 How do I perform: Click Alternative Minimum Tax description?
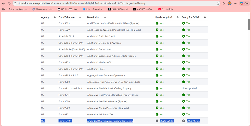100,114
